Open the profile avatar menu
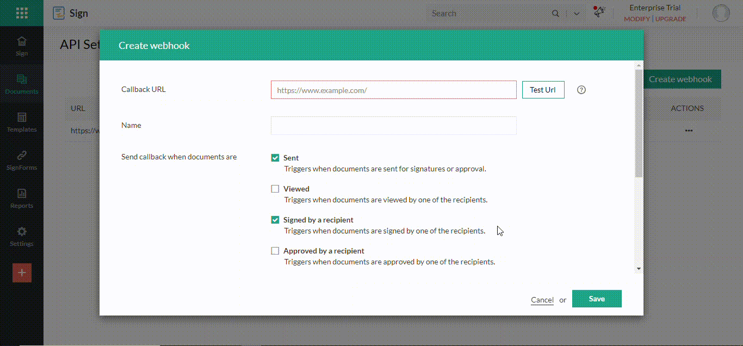Image resolution: width=743 pixels, height=346 pixels. pos(721,13)
